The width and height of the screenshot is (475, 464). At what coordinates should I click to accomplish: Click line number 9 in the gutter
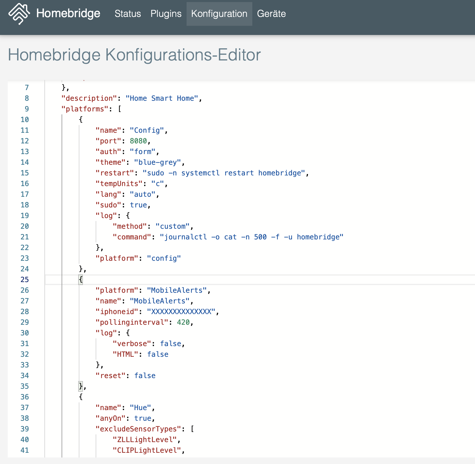(x=27, y=109)
